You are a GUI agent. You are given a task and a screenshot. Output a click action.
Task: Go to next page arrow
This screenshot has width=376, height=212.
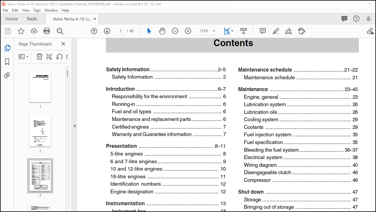[107, 31]
